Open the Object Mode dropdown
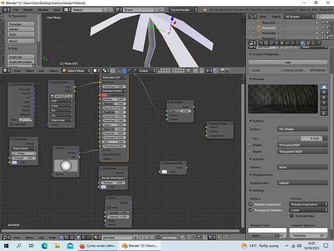 tap(76, 71)
